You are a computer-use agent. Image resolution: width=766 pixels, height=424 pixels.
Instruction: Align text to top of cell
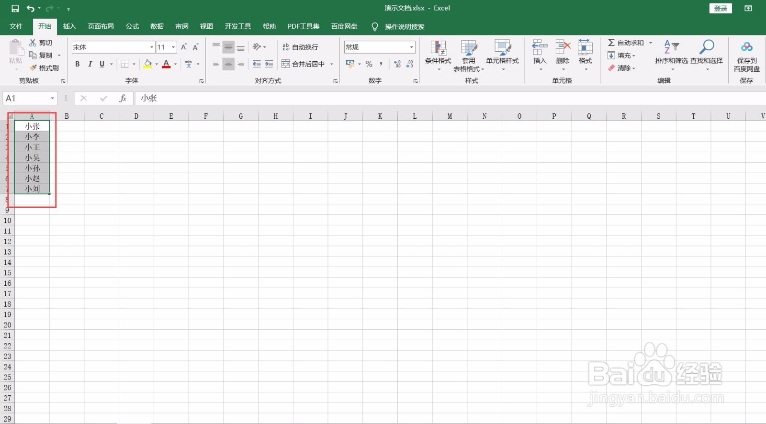(x=216, y=46)
